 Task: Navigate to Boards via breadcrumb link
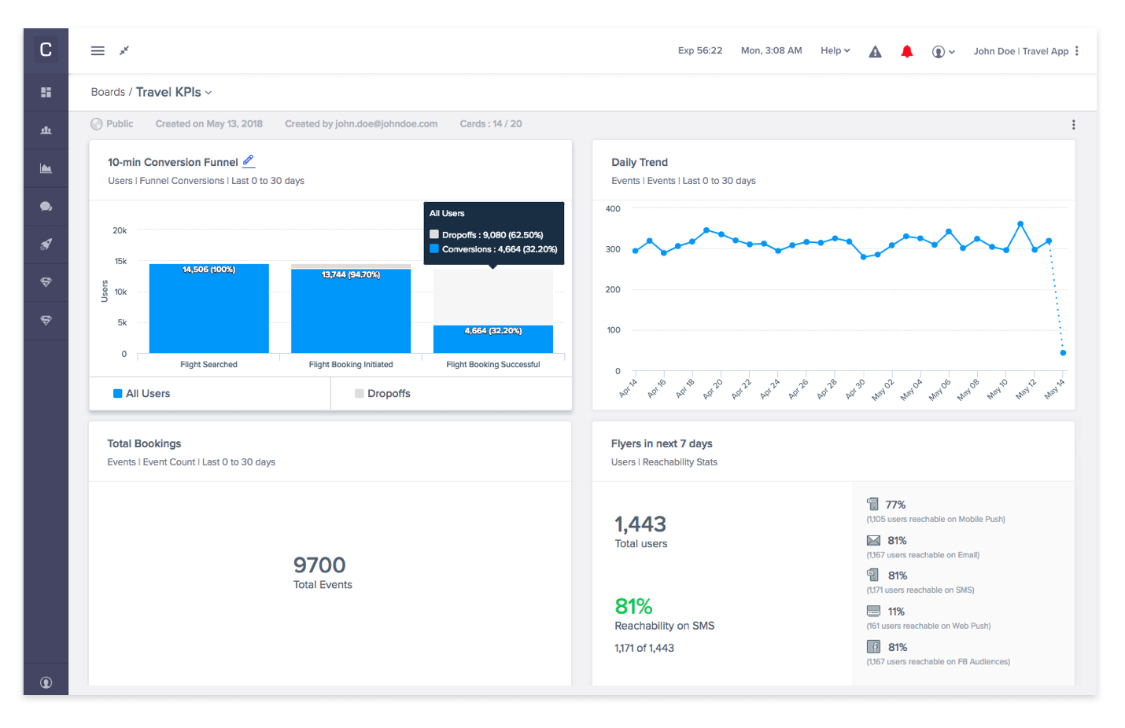(x=108, y=92)
